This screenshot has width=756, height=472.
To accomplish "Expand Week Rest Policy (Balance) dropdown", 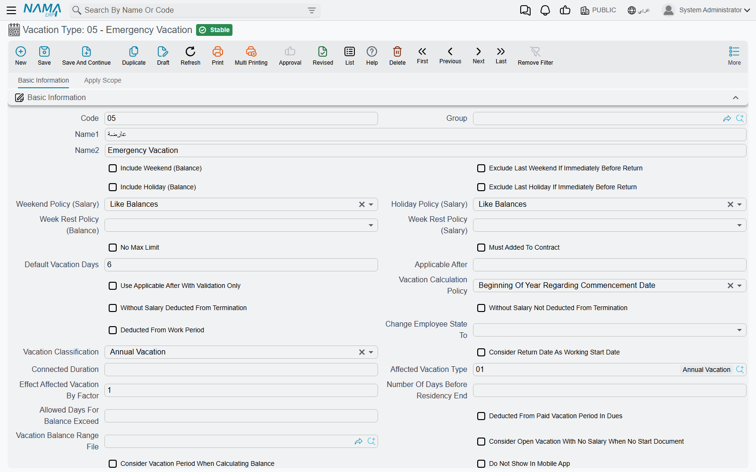I will coord(371,225).
